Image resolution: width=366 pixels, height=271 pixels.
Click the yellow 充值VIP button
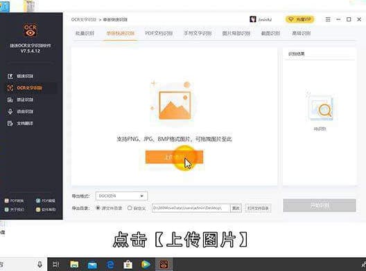(299, 19)
